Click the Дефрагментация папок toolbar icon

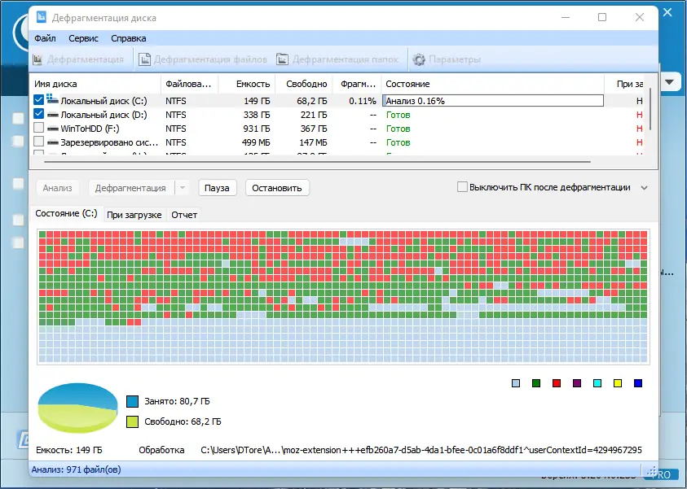point(282,59)
